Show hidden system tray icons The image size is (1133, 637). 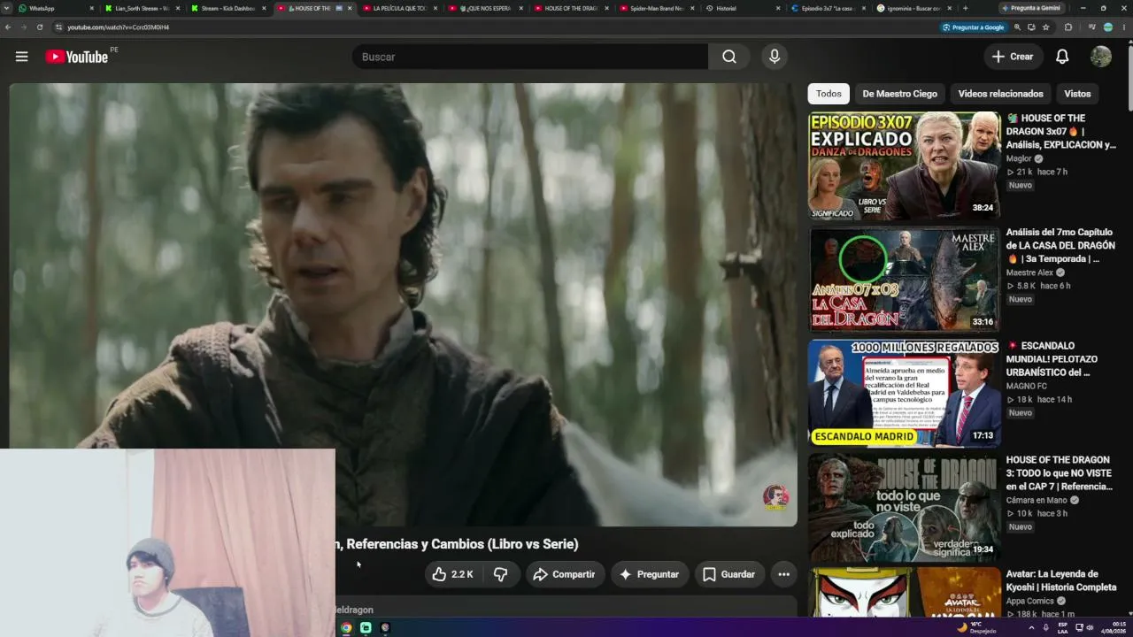[1031, 627]
